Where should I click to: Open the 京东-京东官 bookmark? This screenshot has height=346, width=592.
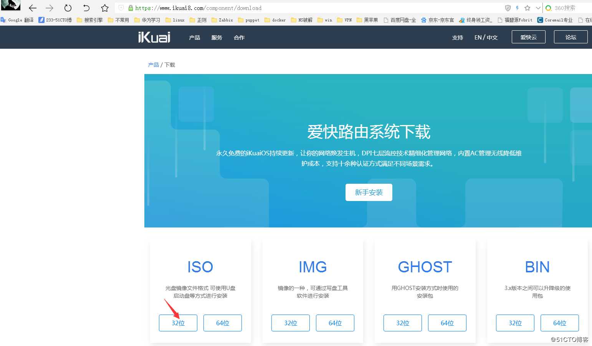438,20
